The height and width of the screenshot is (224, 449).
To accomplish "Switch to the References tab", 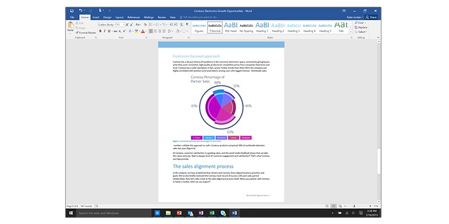I will [x=134, y=17].
